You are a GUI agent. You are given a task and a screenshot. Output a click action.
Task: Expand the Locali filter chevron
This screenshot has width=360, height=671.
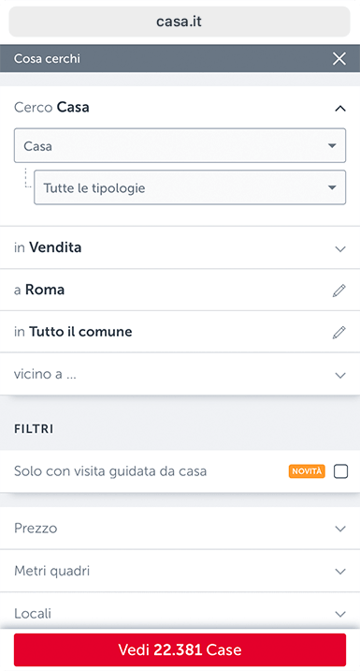[x=340, y=614]
